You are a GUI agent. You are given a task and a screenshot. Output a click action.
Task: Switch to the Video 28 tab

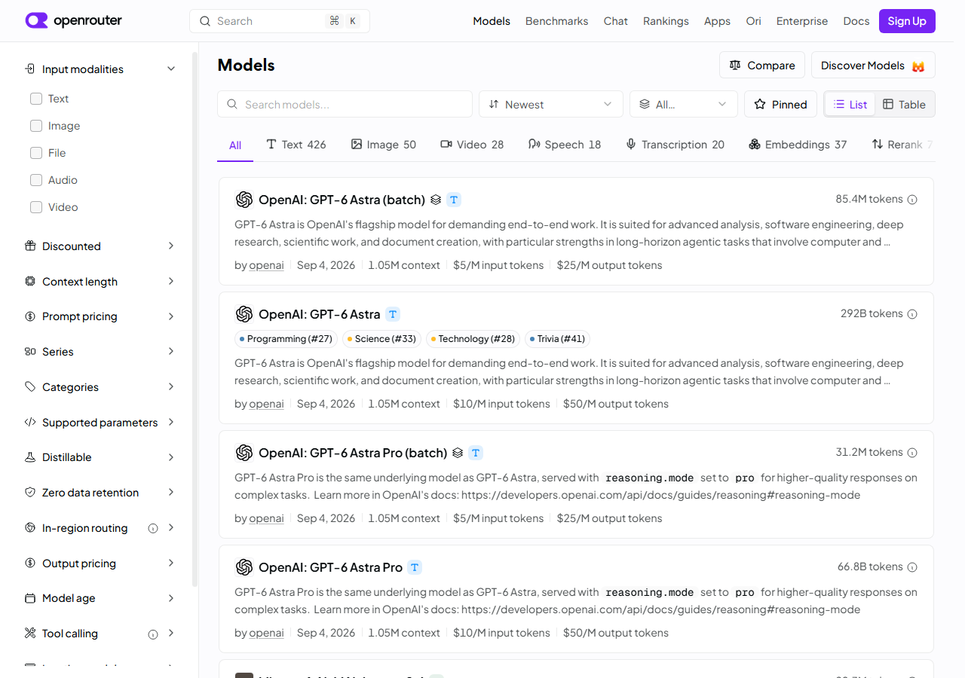point(472,145)
